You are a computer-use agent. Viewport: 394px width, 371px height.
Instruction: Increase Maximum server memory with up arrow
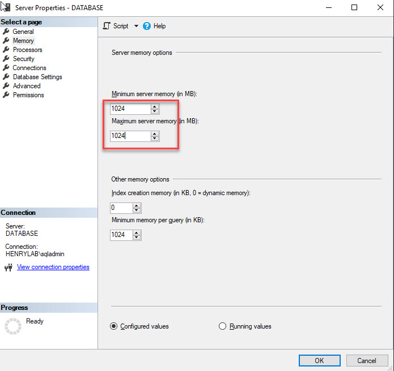point(155,133)
